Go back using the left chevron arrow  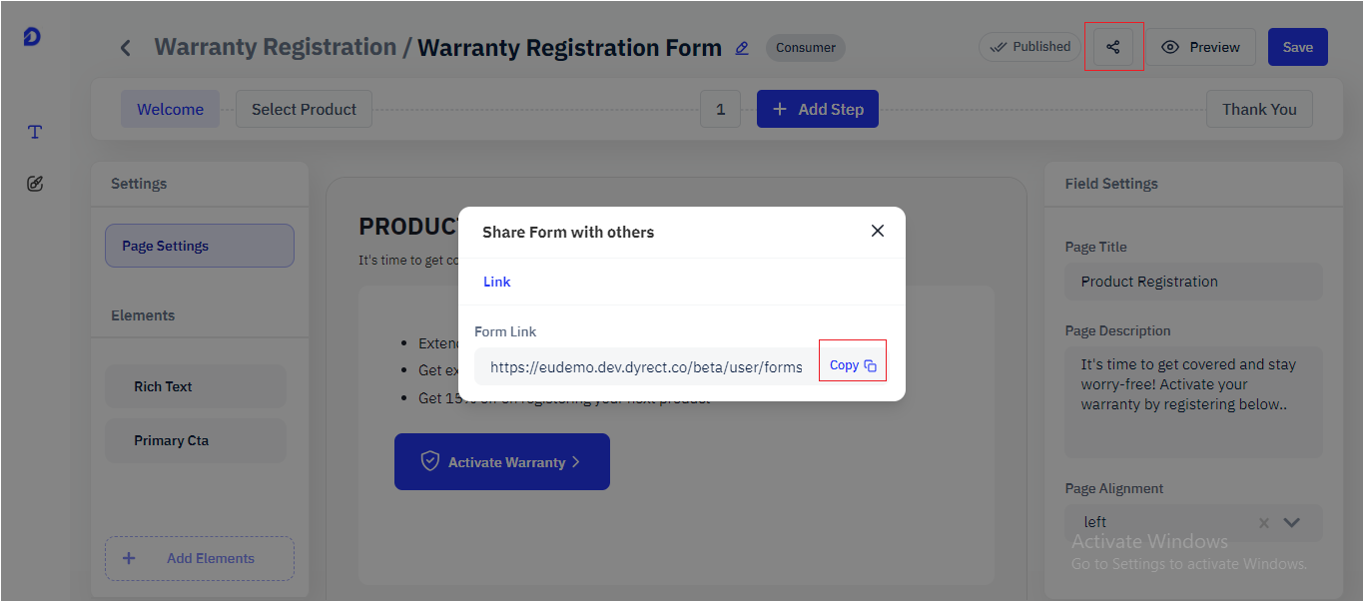pos(125,48)
